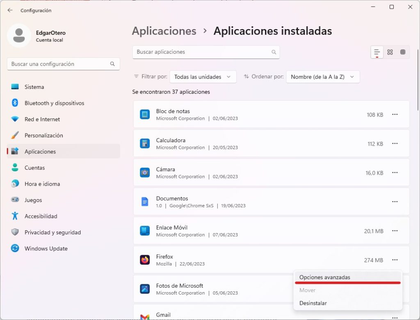Click the Calculadora 112 KB size text
This screenshot has width=420, height=320.
[x=375, y=144]
